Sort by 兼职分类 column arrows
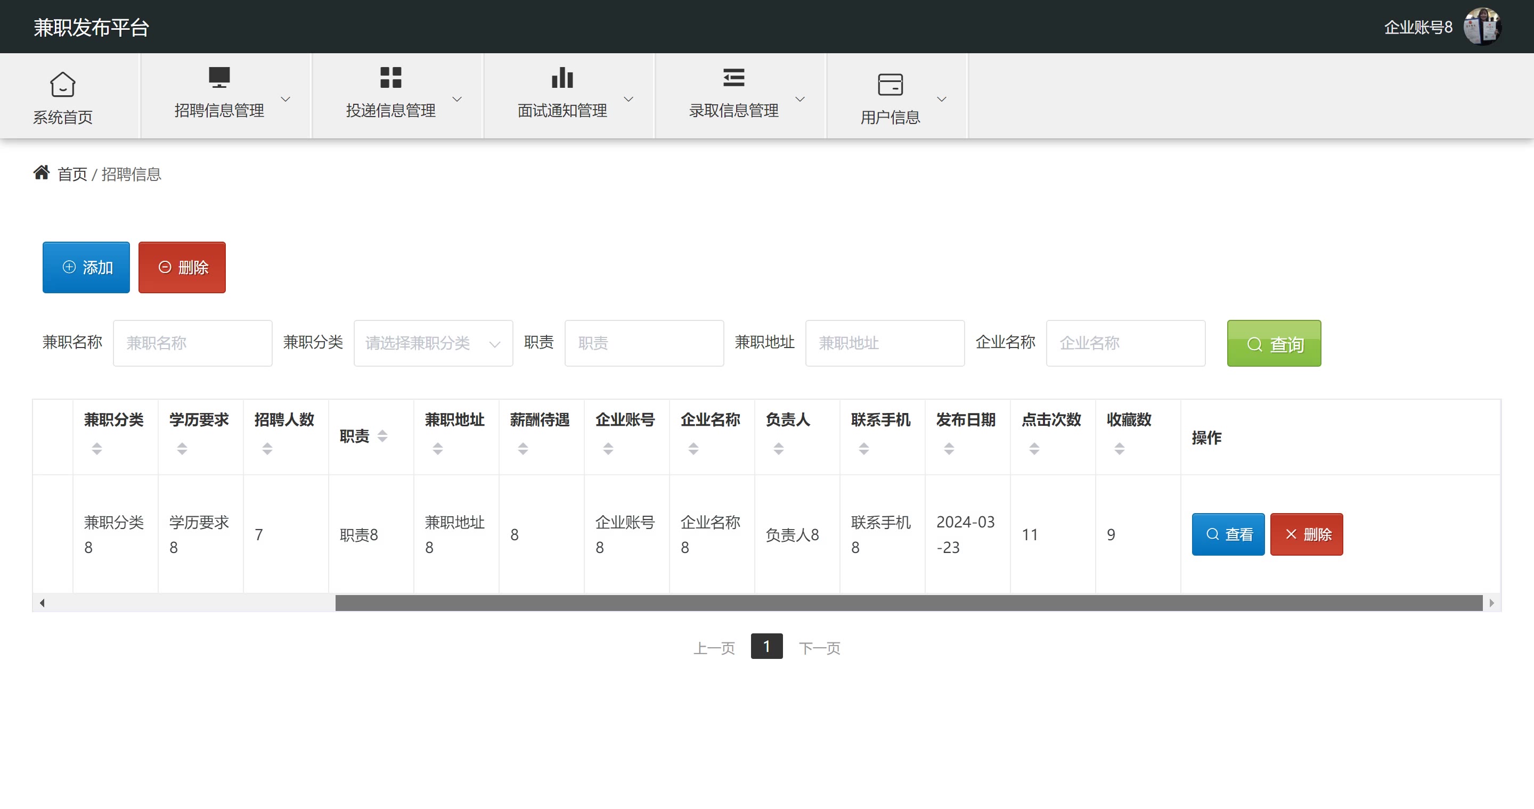 click(96, 449)
